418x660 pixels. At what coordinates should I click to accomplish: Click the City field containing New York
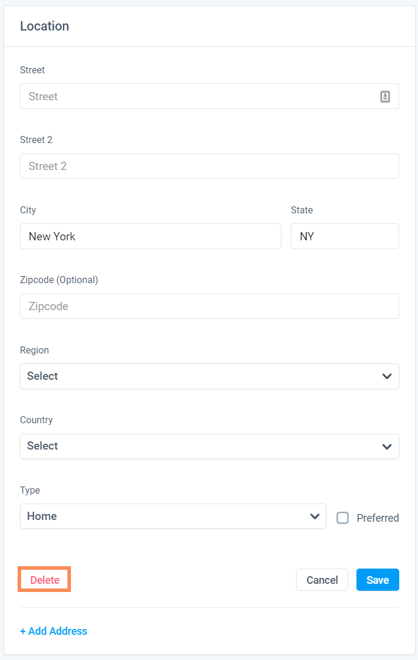coord(150,236)
